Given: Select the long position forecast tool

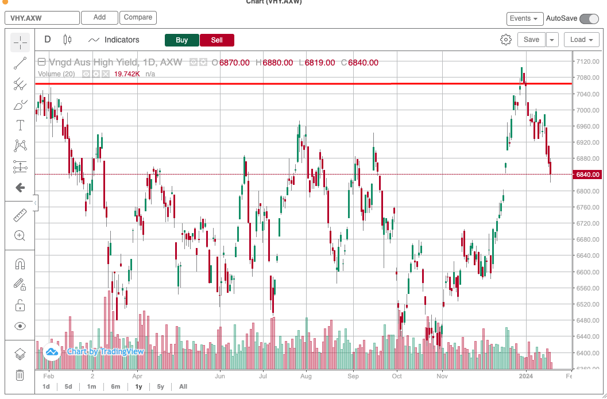Looking at the screenshot, I should (x=20, y=167).
